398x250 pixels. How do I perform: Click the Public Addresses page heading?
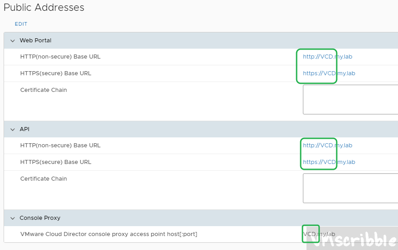click(44, 8)
